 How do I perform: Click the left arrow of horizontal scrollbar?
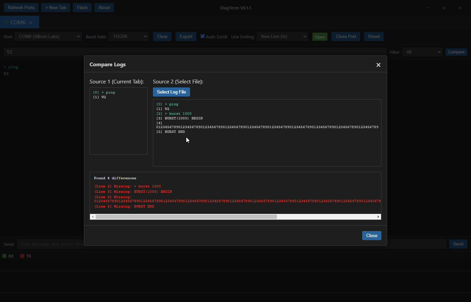click(93, 217)
